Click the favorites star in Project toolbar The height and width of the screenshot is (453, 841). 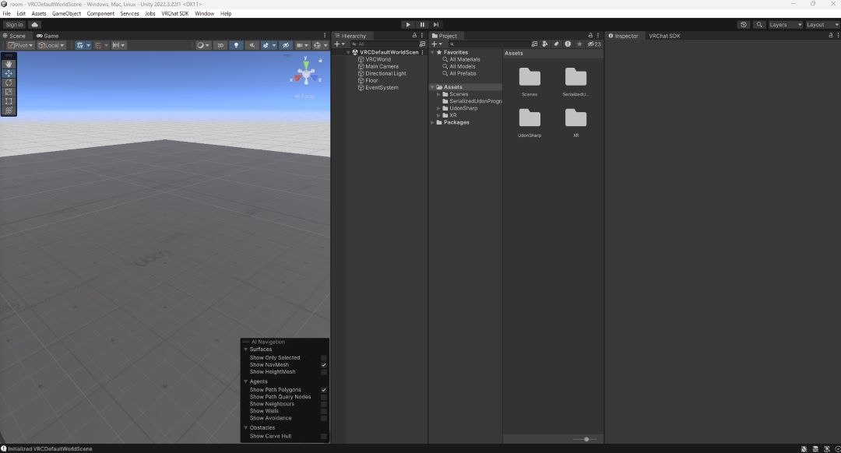click(579, 44)
